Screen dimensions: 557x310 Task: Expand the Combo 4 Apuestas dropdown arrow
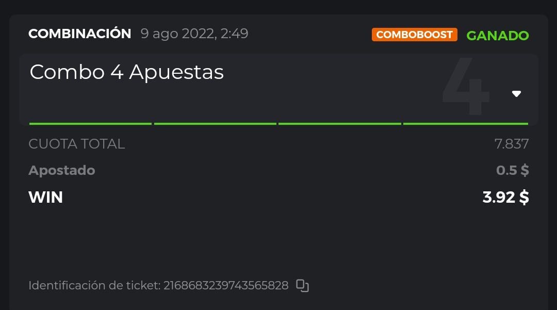point(516,94)
